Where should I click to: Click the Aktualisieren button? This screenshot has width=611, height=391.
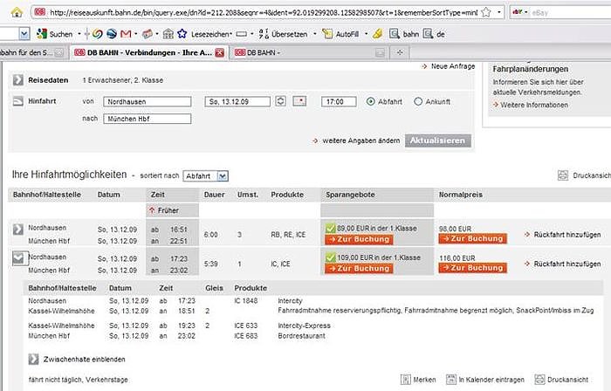coord(436,140)
